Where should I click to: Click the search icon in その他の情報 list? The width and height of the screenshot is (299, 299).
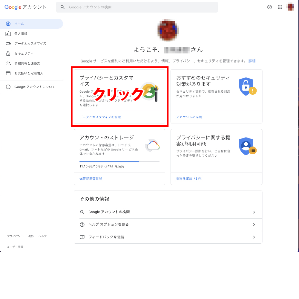coord(82,212)
